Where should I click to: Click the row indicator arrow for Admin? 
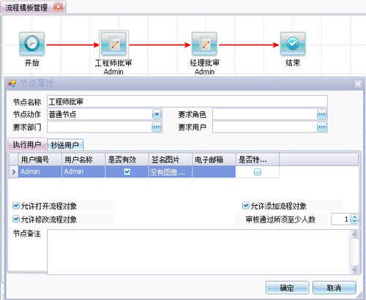pos(14,172)
